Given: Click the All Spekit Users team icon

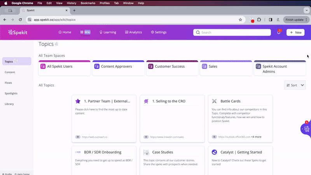Looking at the screenshot, I should coord(43,66).
